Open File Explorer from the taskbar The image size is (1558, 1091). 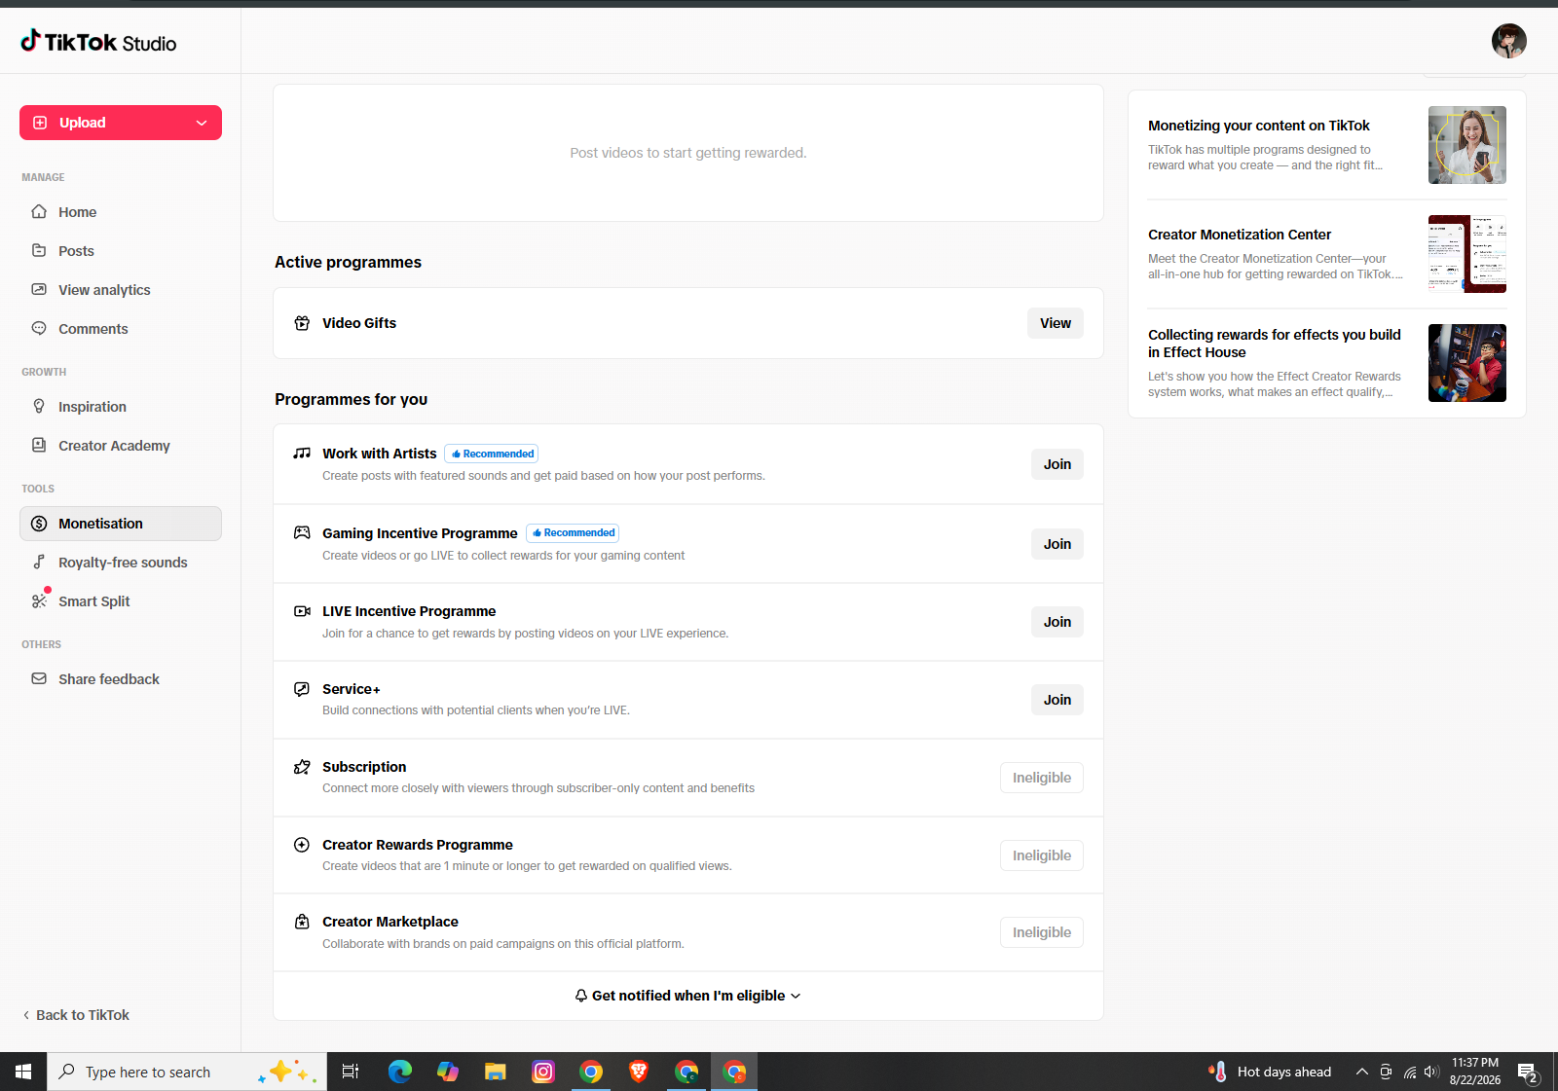pos(496,1072)
